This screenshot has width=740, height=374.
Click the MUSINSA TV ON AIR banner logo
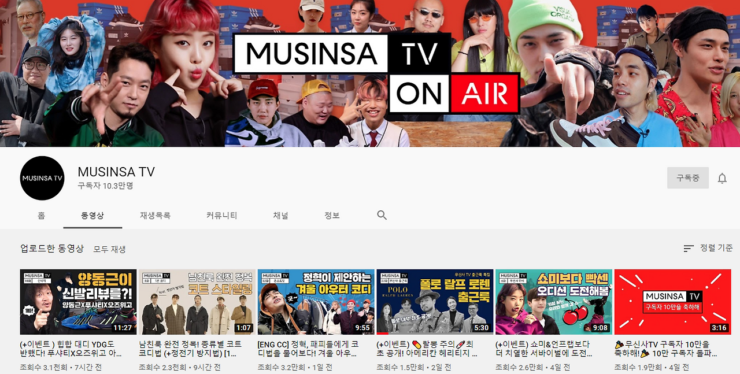click(x=378, y=73)
